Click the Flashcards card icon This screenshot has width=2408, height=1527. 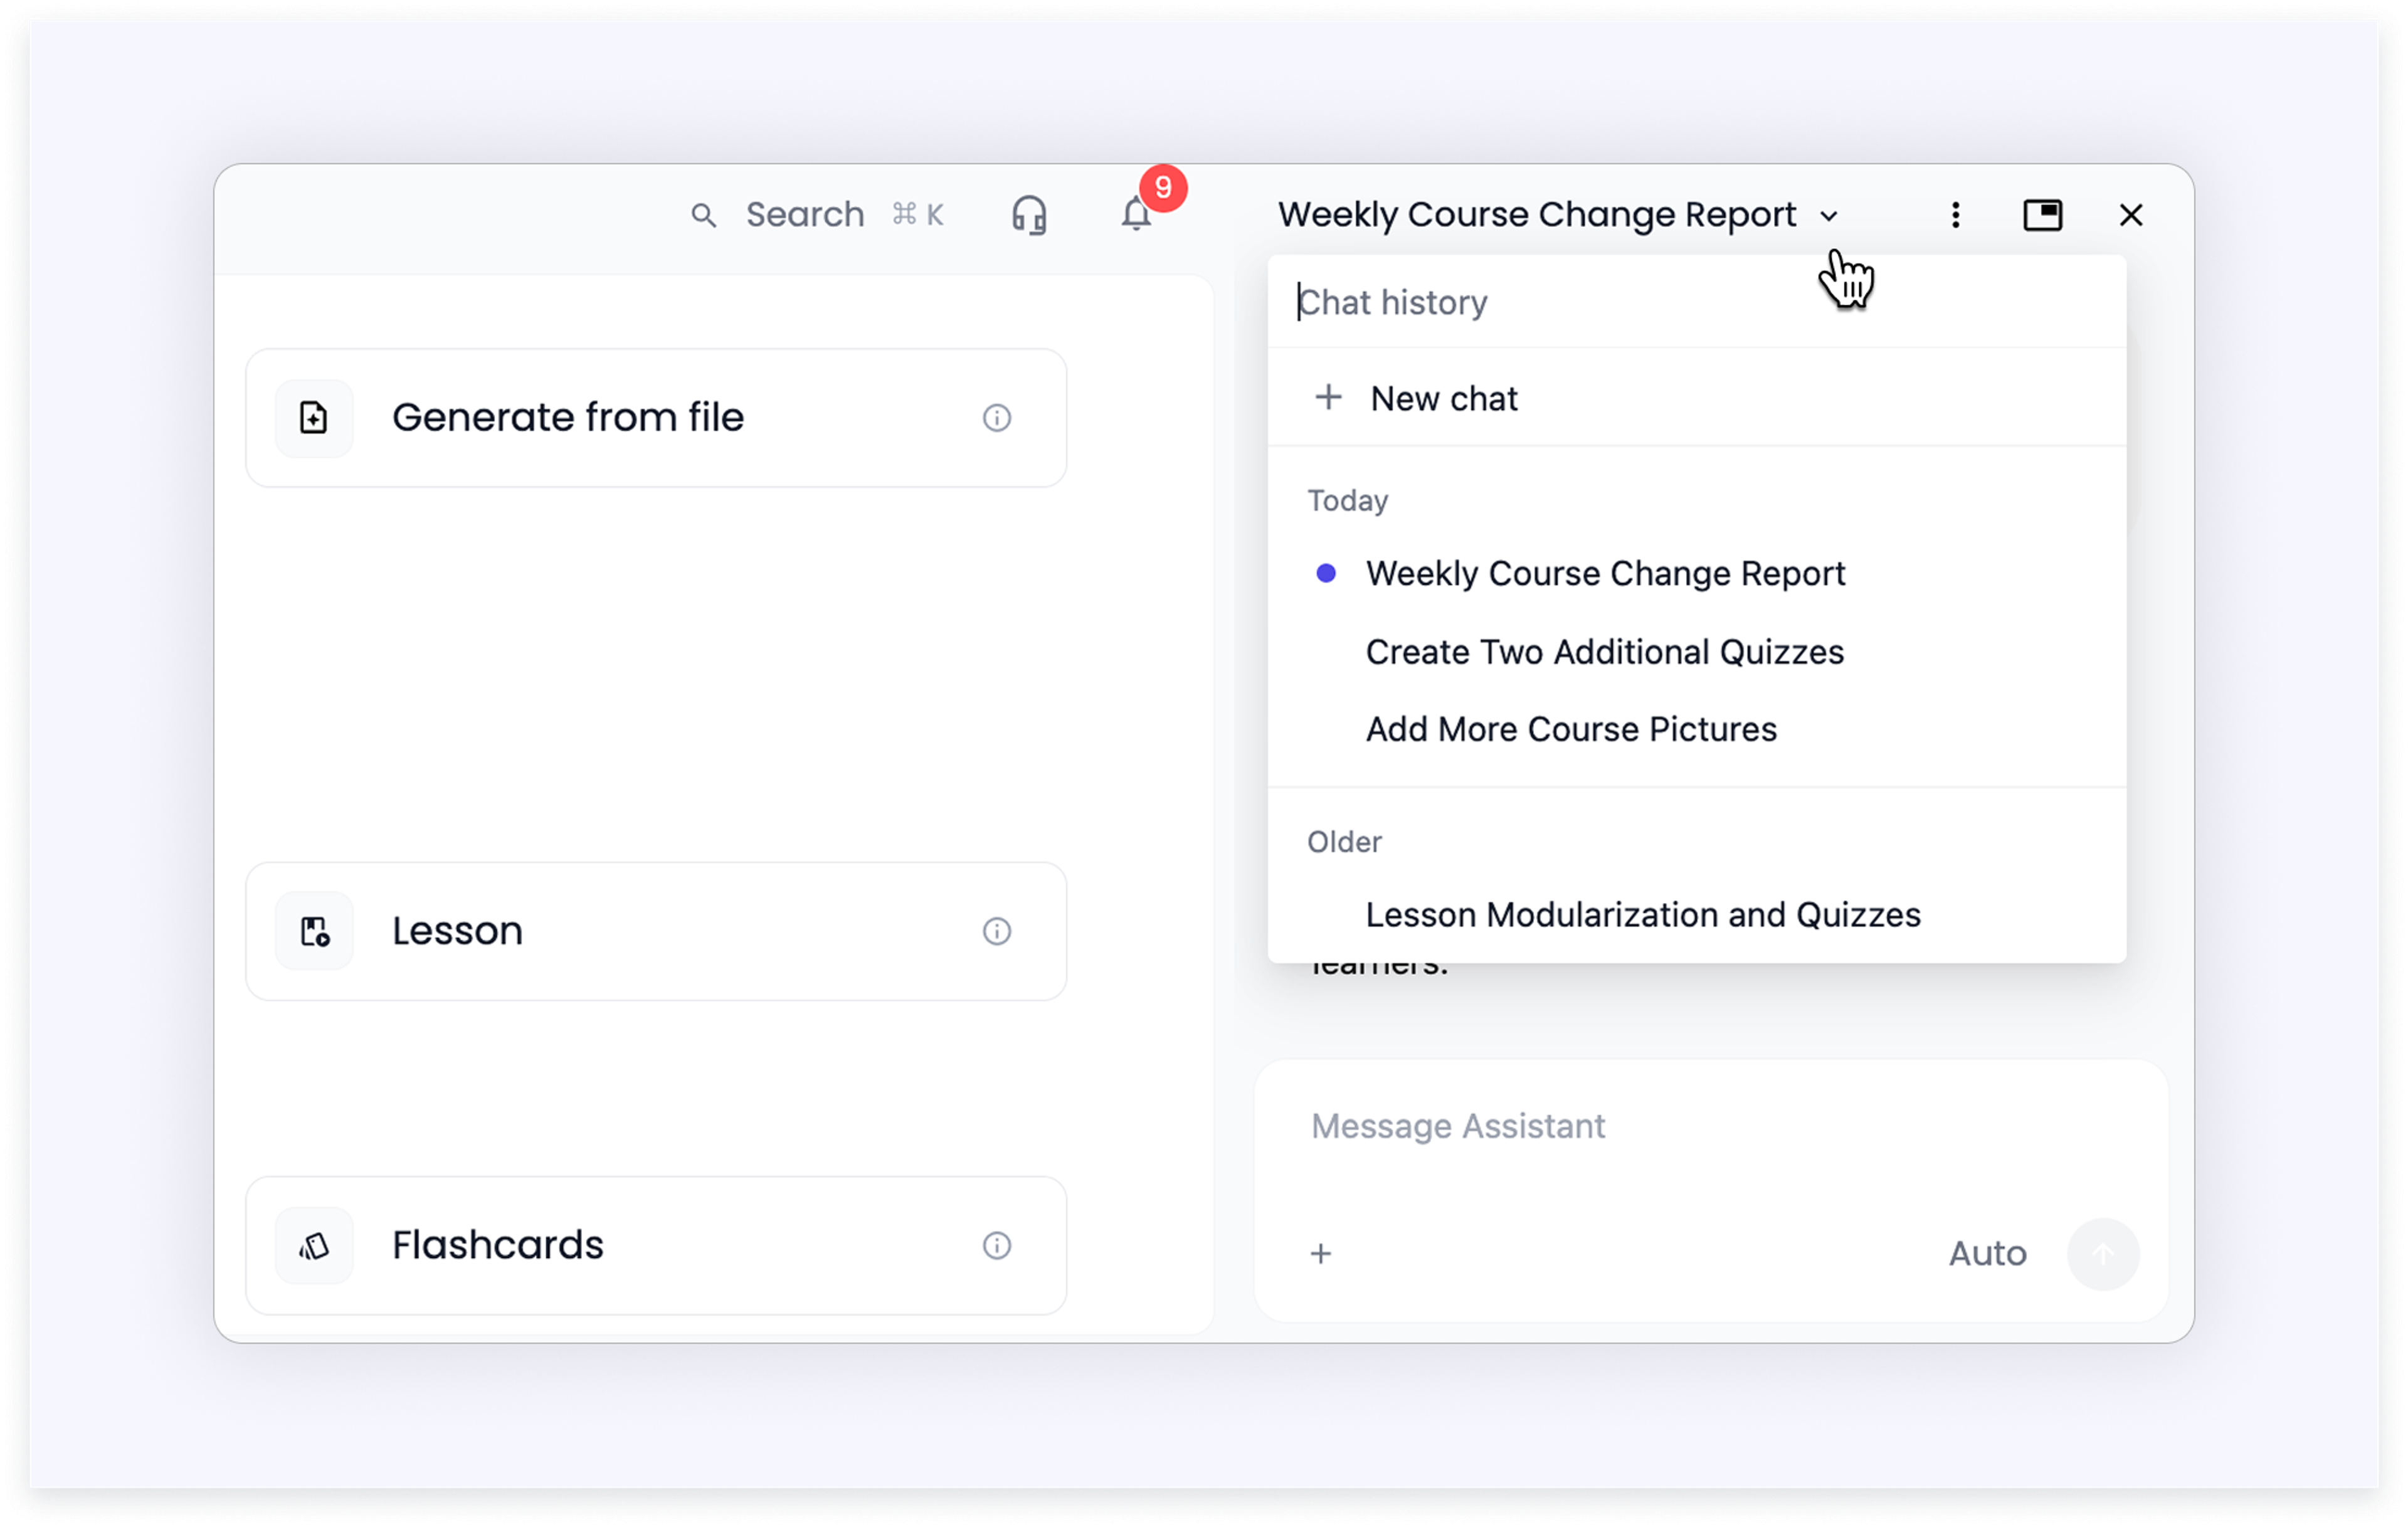click(x=314, y=1245)
